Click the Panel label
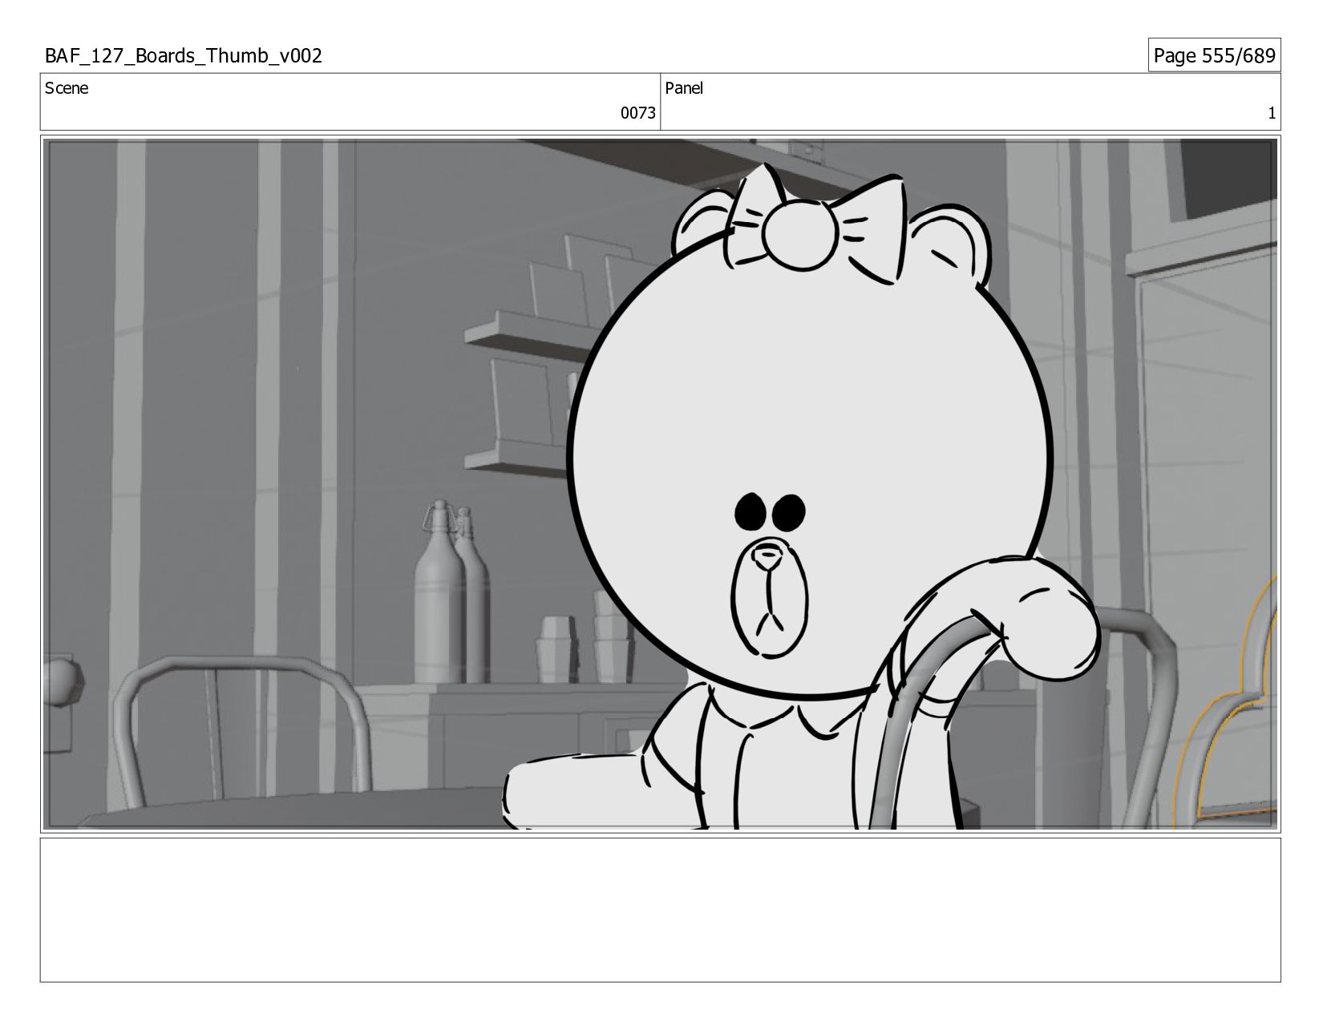The image size is (1323, 1022). (x=684, y=89)
